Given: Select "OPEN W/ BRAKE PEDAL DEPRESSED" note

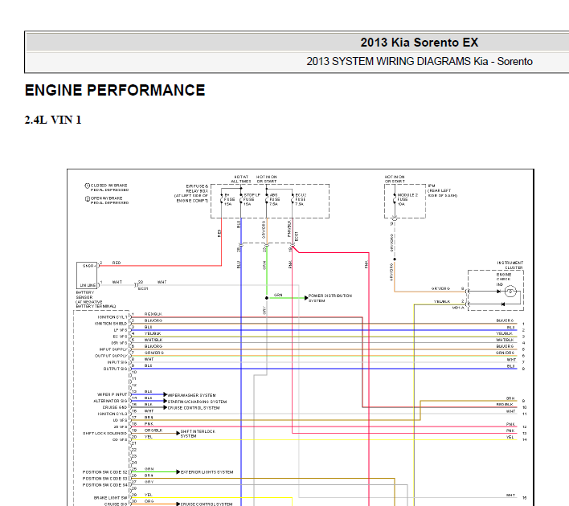Looking at the screenshot, I should pyautogui.click(x=109, y=201).
